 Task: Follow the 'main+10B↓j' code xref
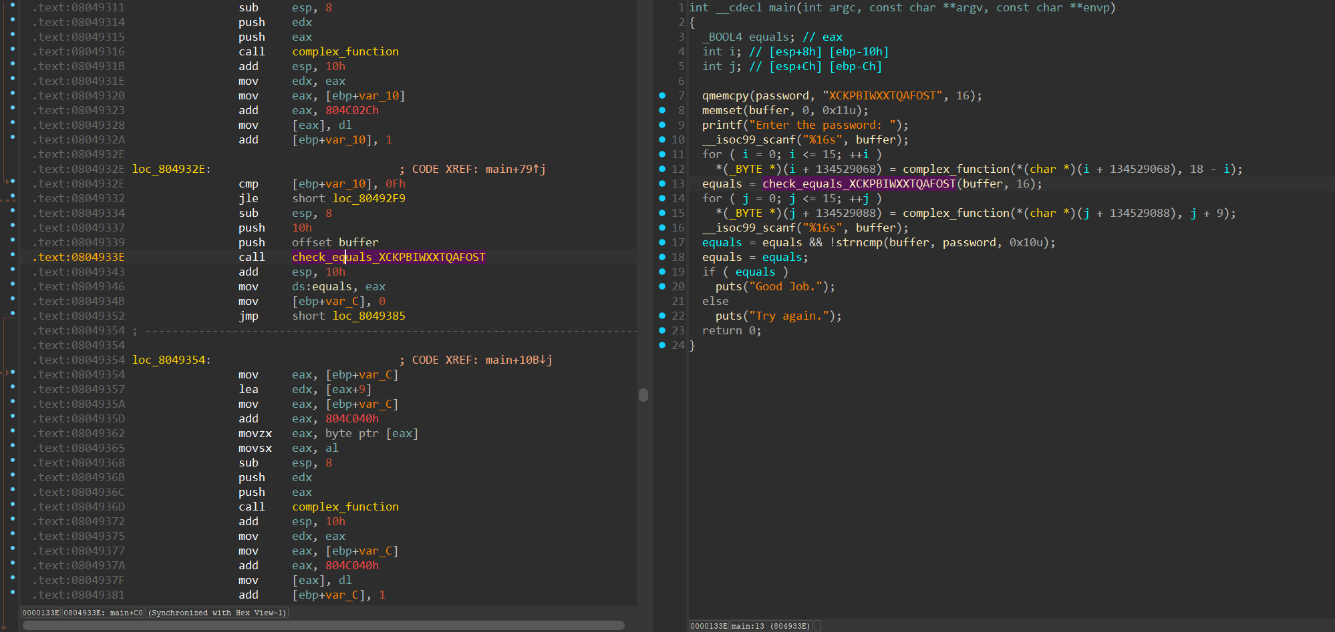click(x=519, y=360)
